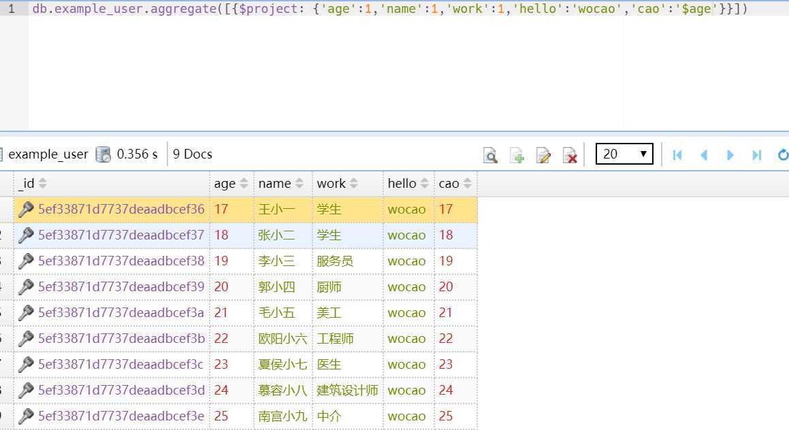Go to last page of results
Image resolution: width=789 pixels, height=430 pixels.
(x=757, y=155)
